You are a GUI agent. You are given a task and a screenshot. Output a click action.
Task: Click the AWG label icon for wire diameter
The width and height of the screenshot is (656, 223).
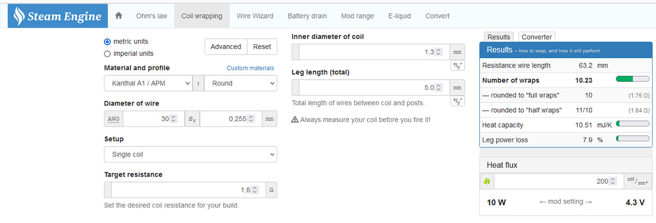113,118
